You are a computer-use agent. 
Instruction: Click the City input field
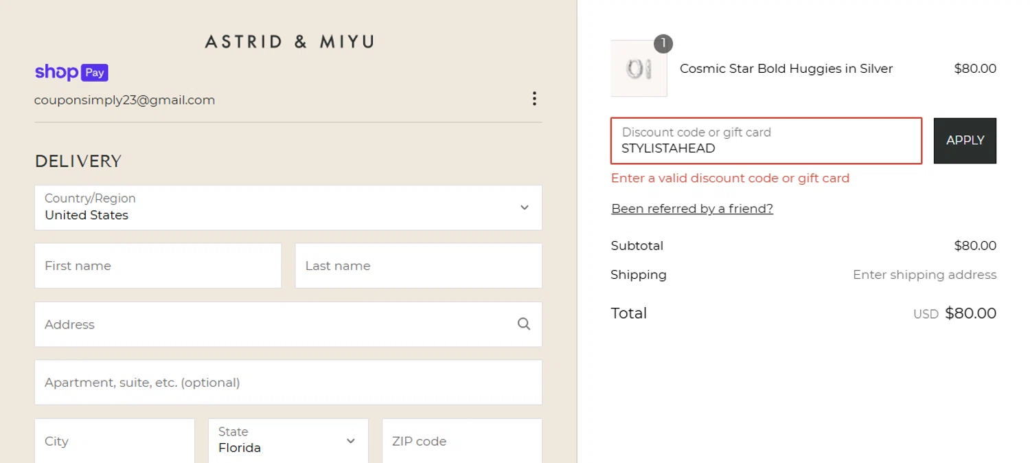(x=115, y=440)
